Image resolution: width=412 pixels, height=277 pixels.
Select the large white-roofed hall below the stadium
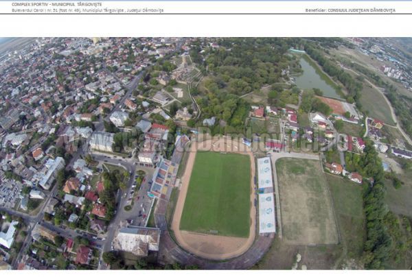pyautogui.click(x=136, y=240)
